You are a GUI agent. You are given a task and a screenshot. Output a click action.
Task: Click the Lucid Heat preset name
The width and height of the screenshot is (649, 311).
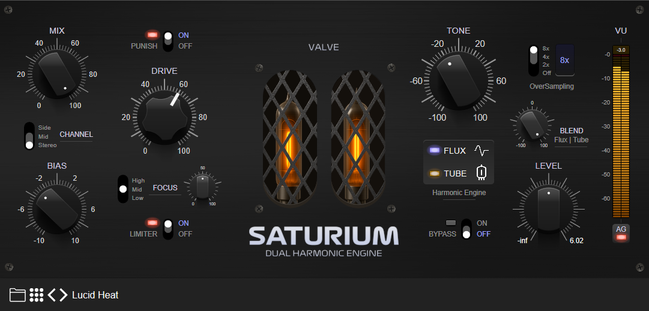point(95,295)
